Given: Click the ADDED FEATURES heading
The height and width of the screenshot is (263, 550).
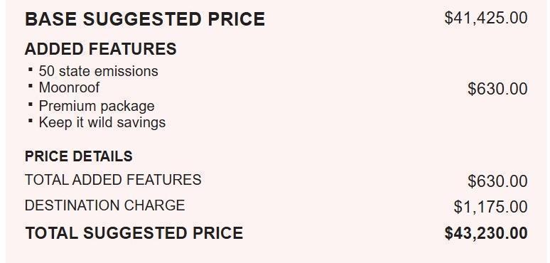Looking at the screenshot, I should pos(101,49).
